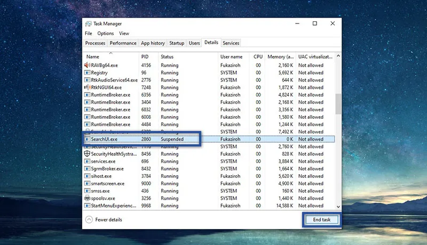427x245 pixels.
Task: Switch to the Processes tab
Action: (x=95, y=43)
